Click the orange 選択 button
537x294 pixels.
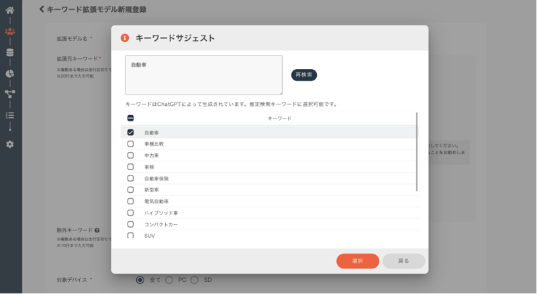coord(358,261)
